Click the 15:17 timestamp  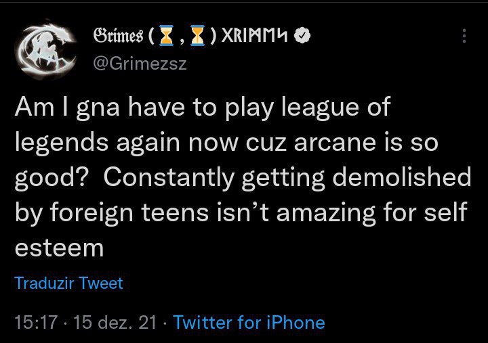36,322
